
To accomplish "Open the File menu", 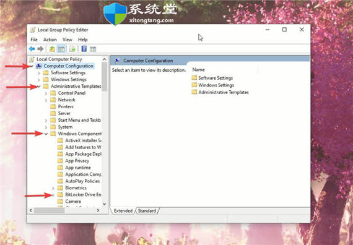I will 34,40.
